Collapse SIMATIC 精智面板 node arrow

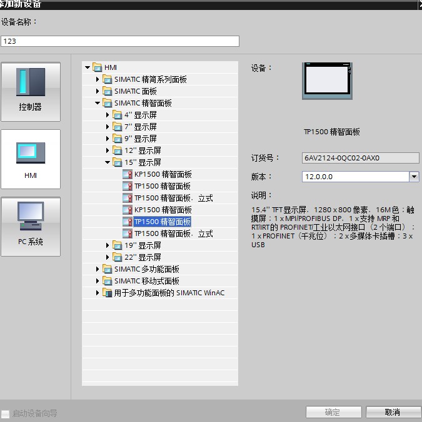(x=98, y=103)
